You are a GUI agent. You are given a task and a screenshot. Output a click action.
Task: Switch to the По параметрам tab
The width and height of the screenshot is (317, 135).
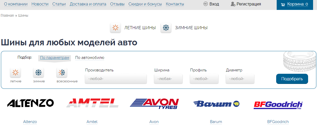click(x=54, y=58)
